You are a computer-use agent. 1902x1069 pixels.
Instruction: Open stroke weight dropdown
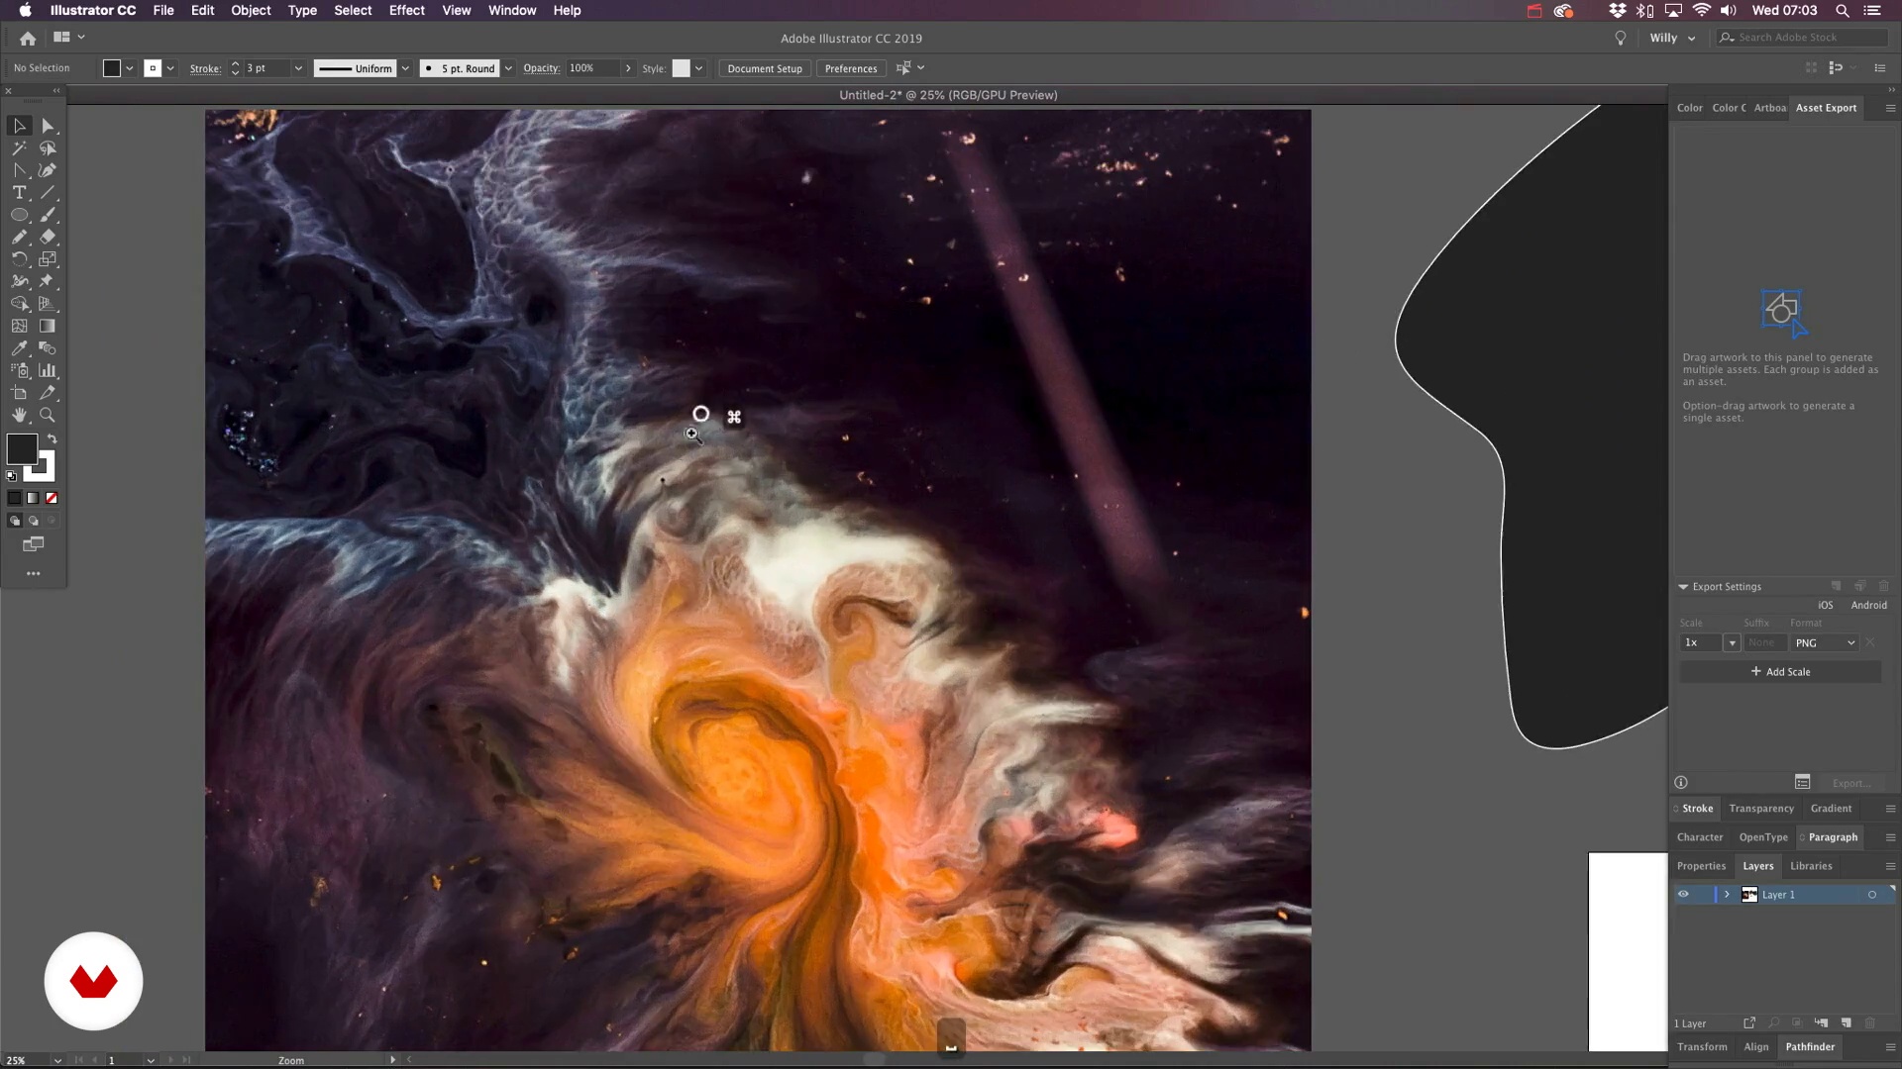(297, 68)
